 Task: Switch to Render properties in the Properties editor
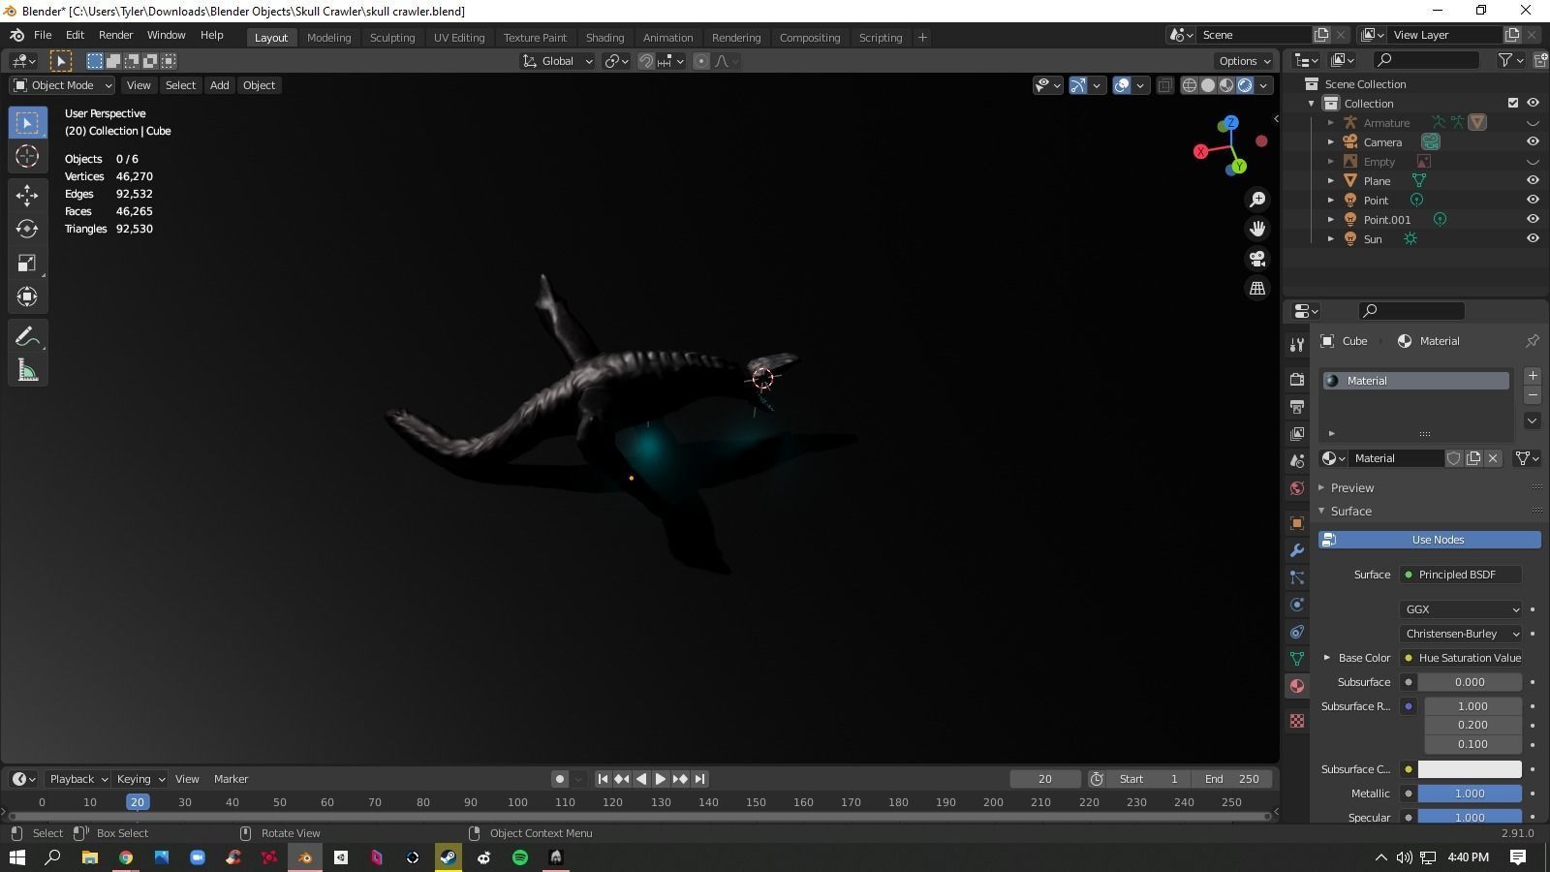1296,380
